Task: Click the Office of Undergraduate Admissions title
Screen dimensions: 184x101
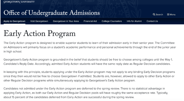Action: coord(52,13)
